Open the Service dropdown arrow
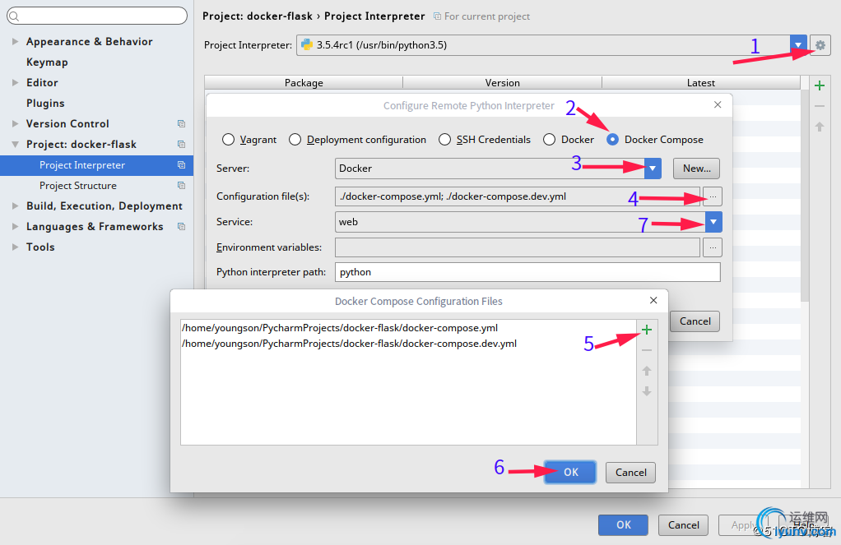 tap(713, 222)
